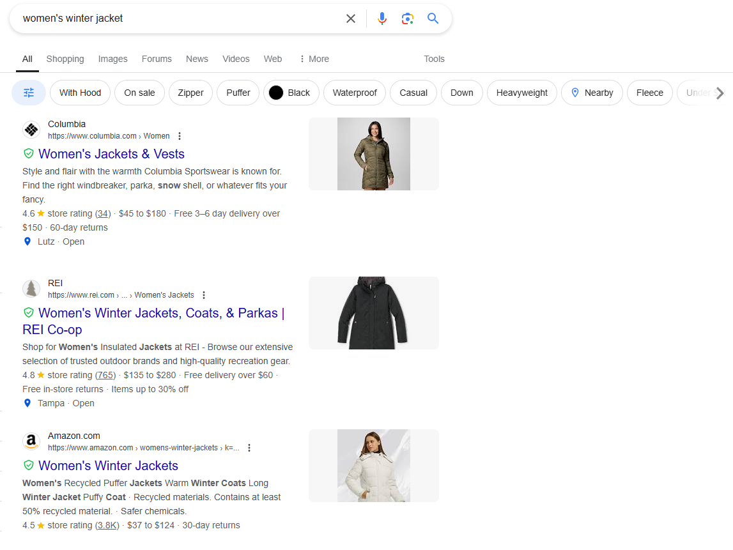Screen dimensions: 733x550
Task: Open Amazon Women's Winter Jackets link
Action: (108, 466)
